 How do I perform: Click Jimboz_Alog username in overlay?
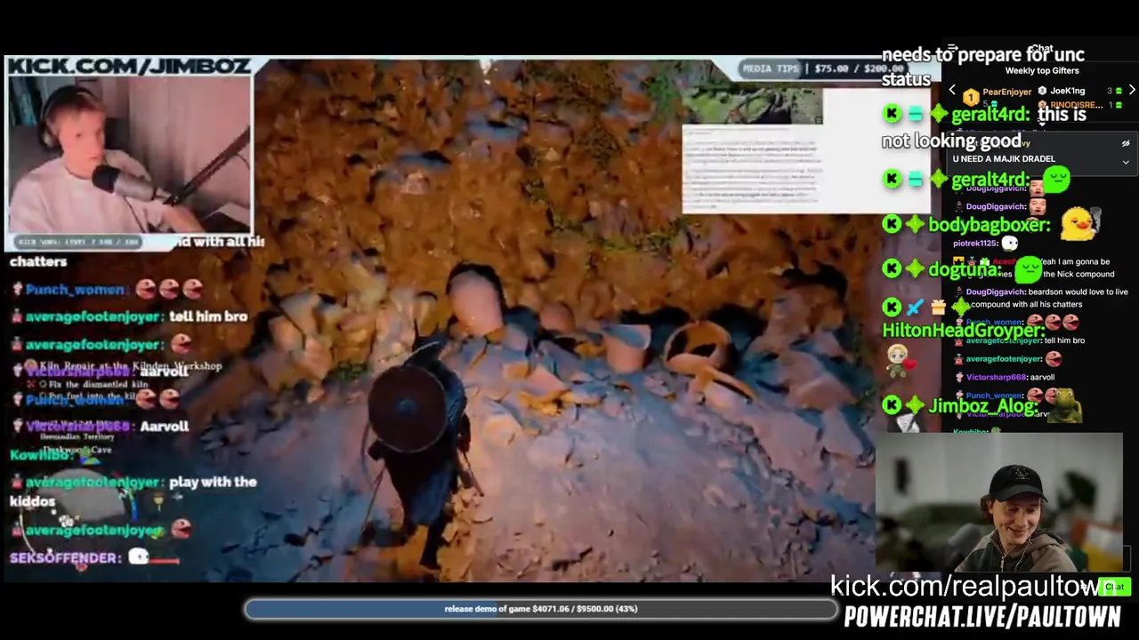983,406
